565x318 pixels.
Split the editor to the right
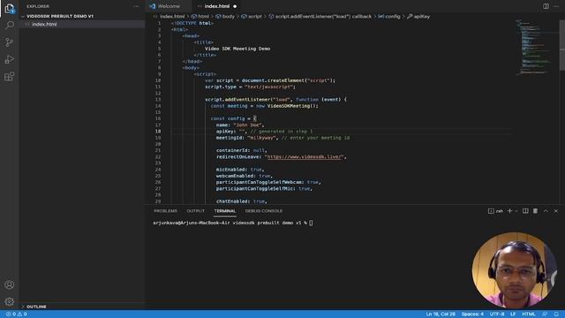click(546, 6)
